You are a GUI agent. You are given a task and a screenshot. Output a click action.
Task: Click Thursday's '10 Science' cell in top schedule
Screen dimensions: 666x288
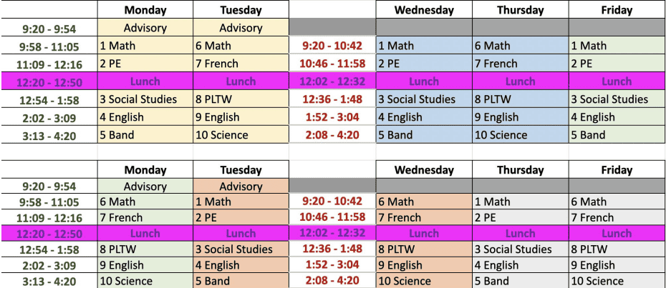[521, 135]
